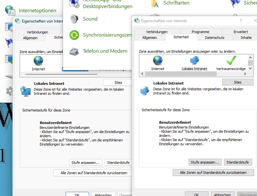The width and height of the screenshot is (257, 196).
Task: Click Alle Zonen auf Standardstufe zurücksetzen
Action: coord(213,173)
